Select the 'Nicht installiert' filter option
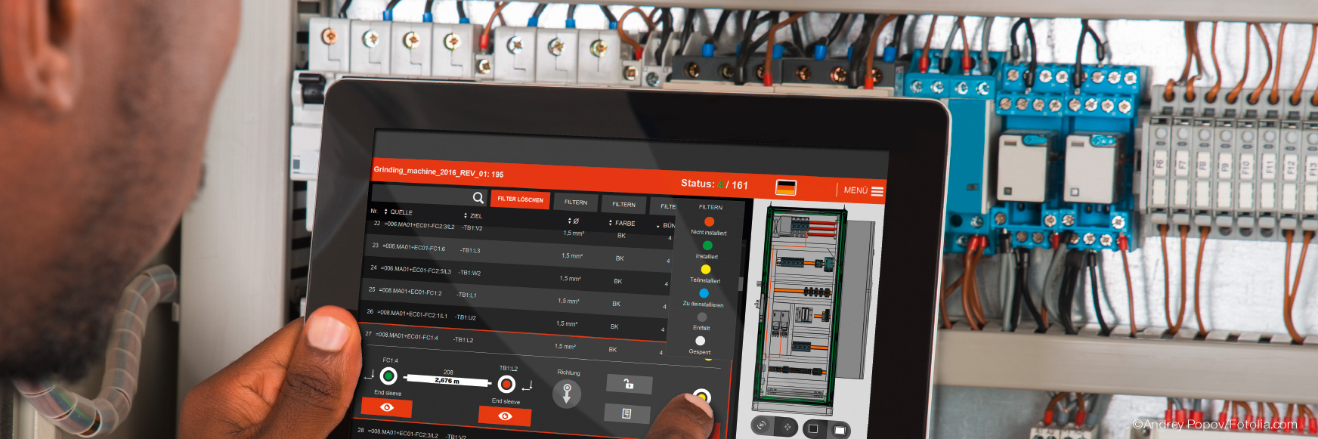The image size is (1318, 439). [709, 227]
